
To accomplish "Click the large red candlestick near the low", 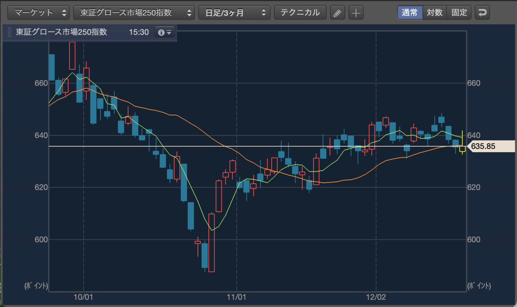I will tap(212, 243).
